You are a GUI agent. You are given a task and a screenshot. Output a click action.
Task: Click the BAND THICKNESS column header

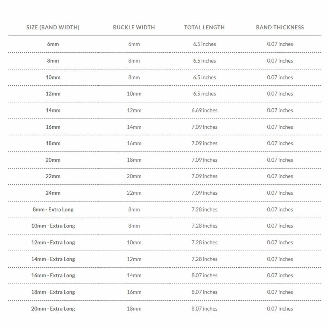point(280,28)
